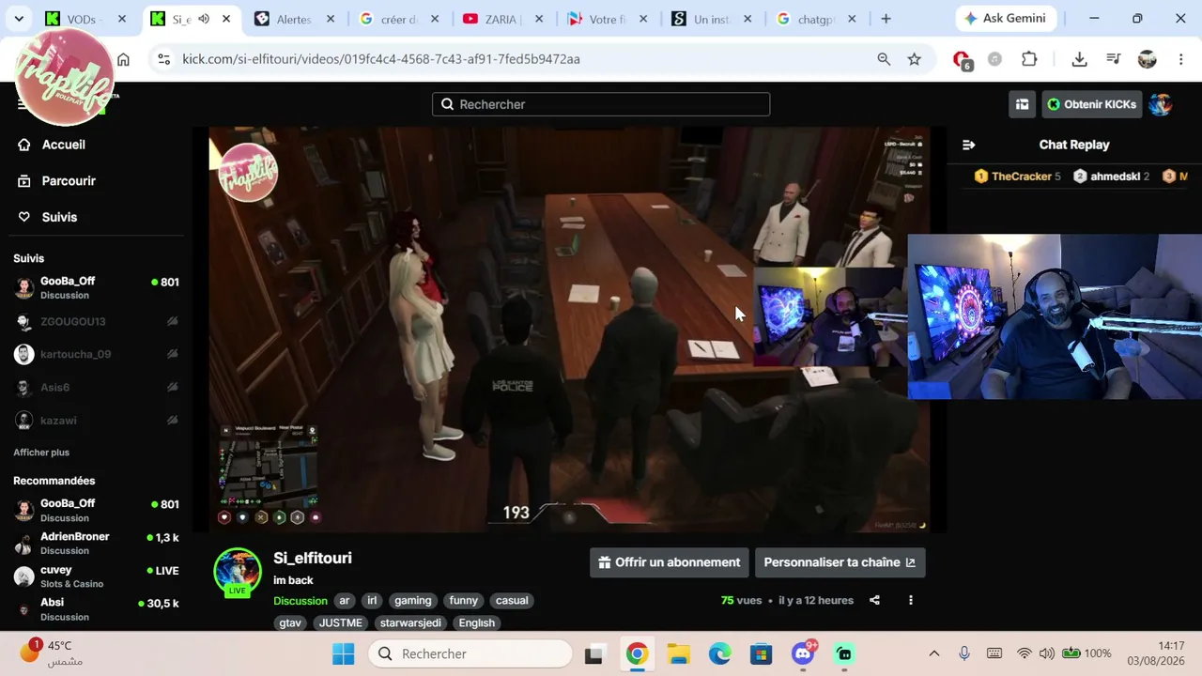The width and height of the screenshot is (1202, 676).
Task: Open a new browser tab
Action: pyautogui.click(x=886, y=19)
